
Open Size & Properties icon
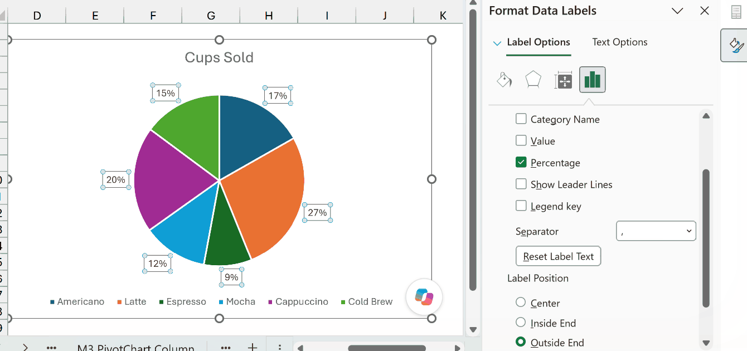pyautogui.click(x=563, y=81)
